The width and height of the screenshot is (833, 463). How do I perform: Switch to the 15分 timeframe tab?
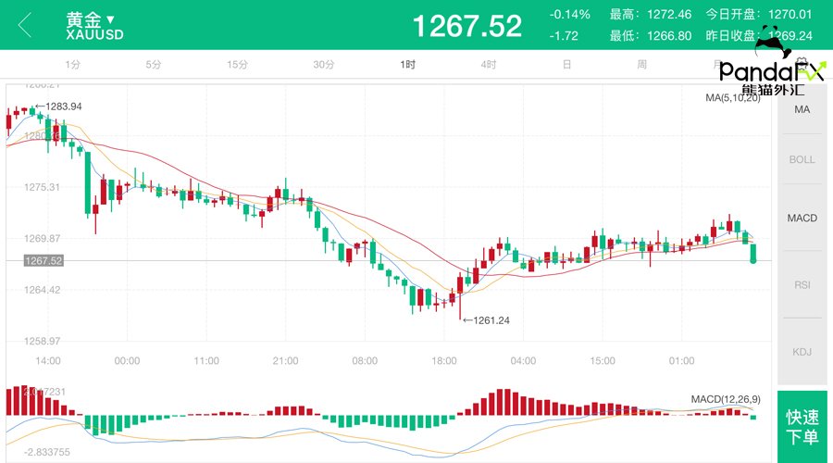pos(238,65)
